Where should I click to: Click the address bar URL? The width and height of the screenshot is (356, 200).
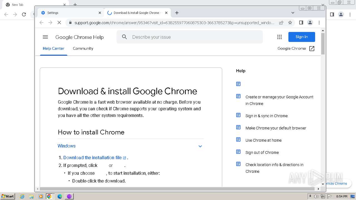174,23
